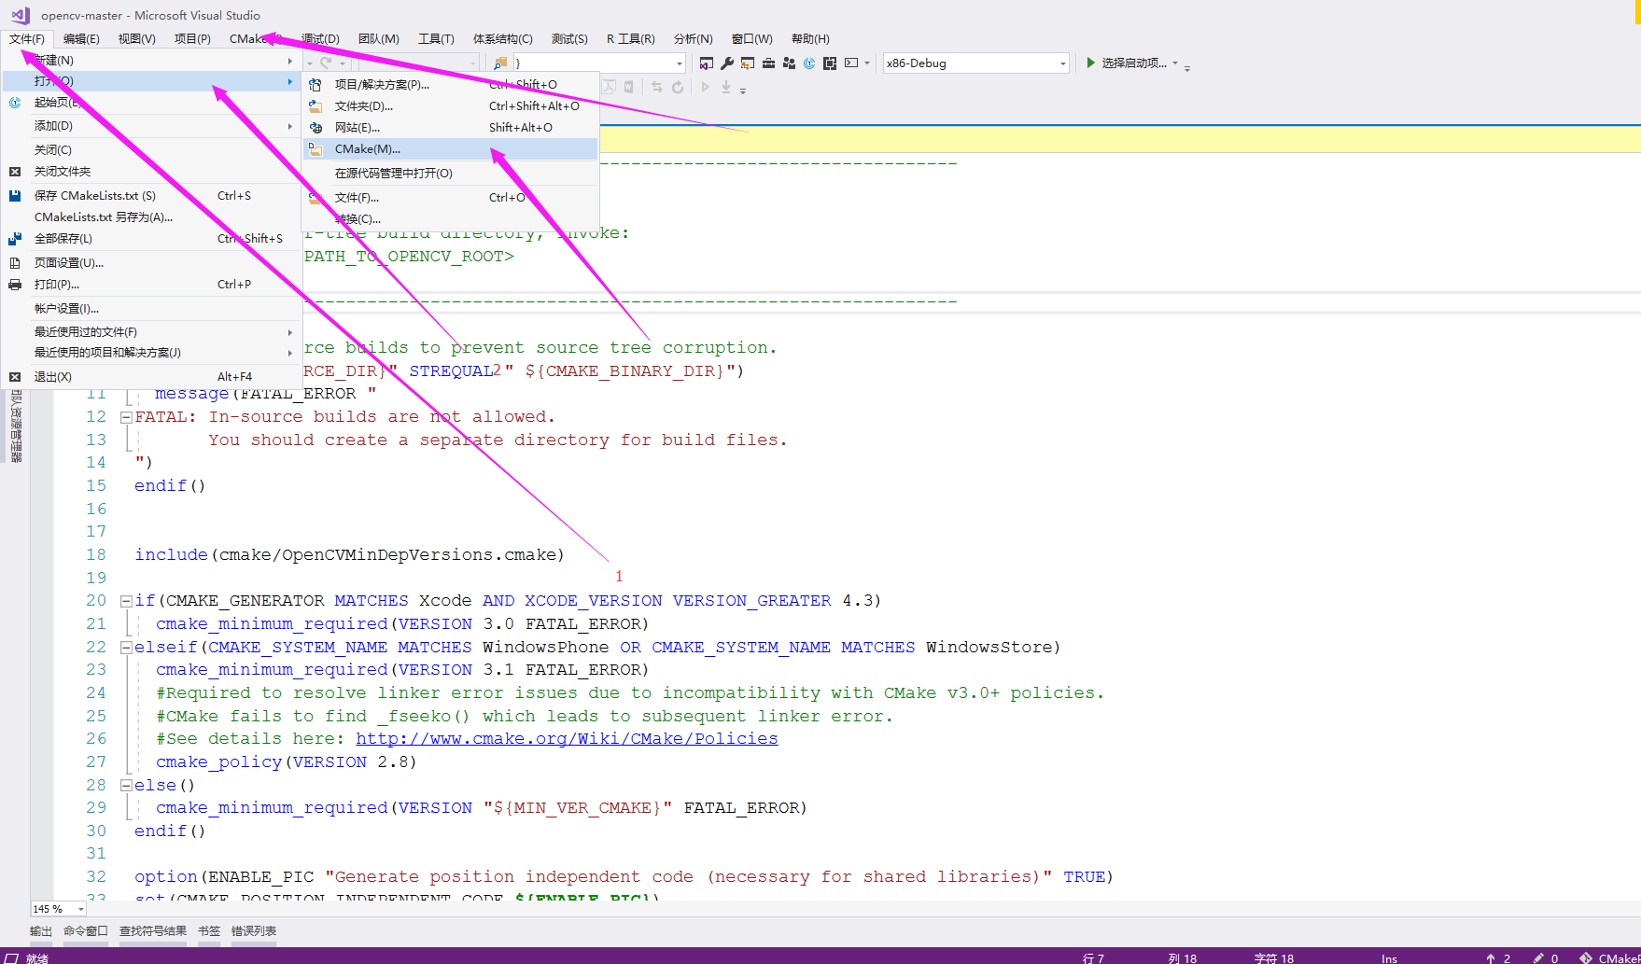Collapse the if block at line 20

click(125, 600)
